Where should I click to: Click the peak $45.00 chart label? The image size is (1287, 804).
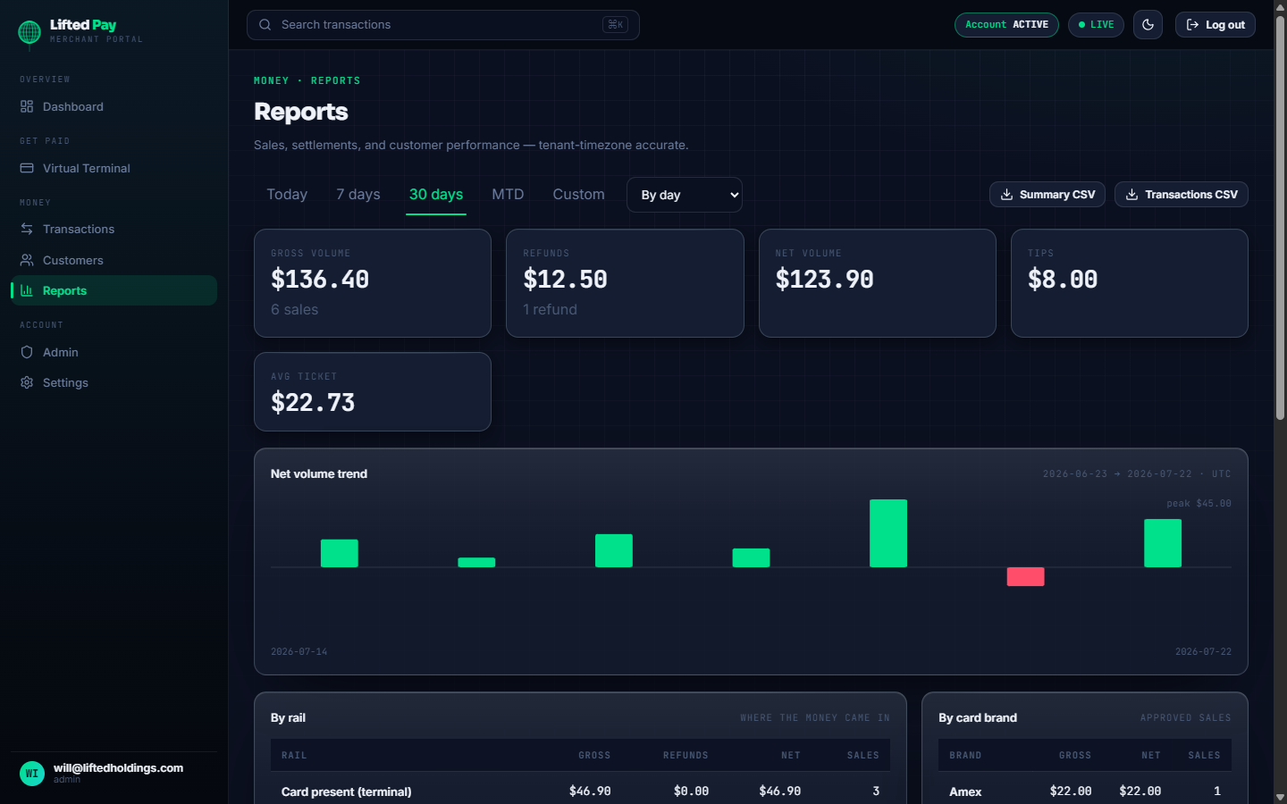(x=1199, y=504)
